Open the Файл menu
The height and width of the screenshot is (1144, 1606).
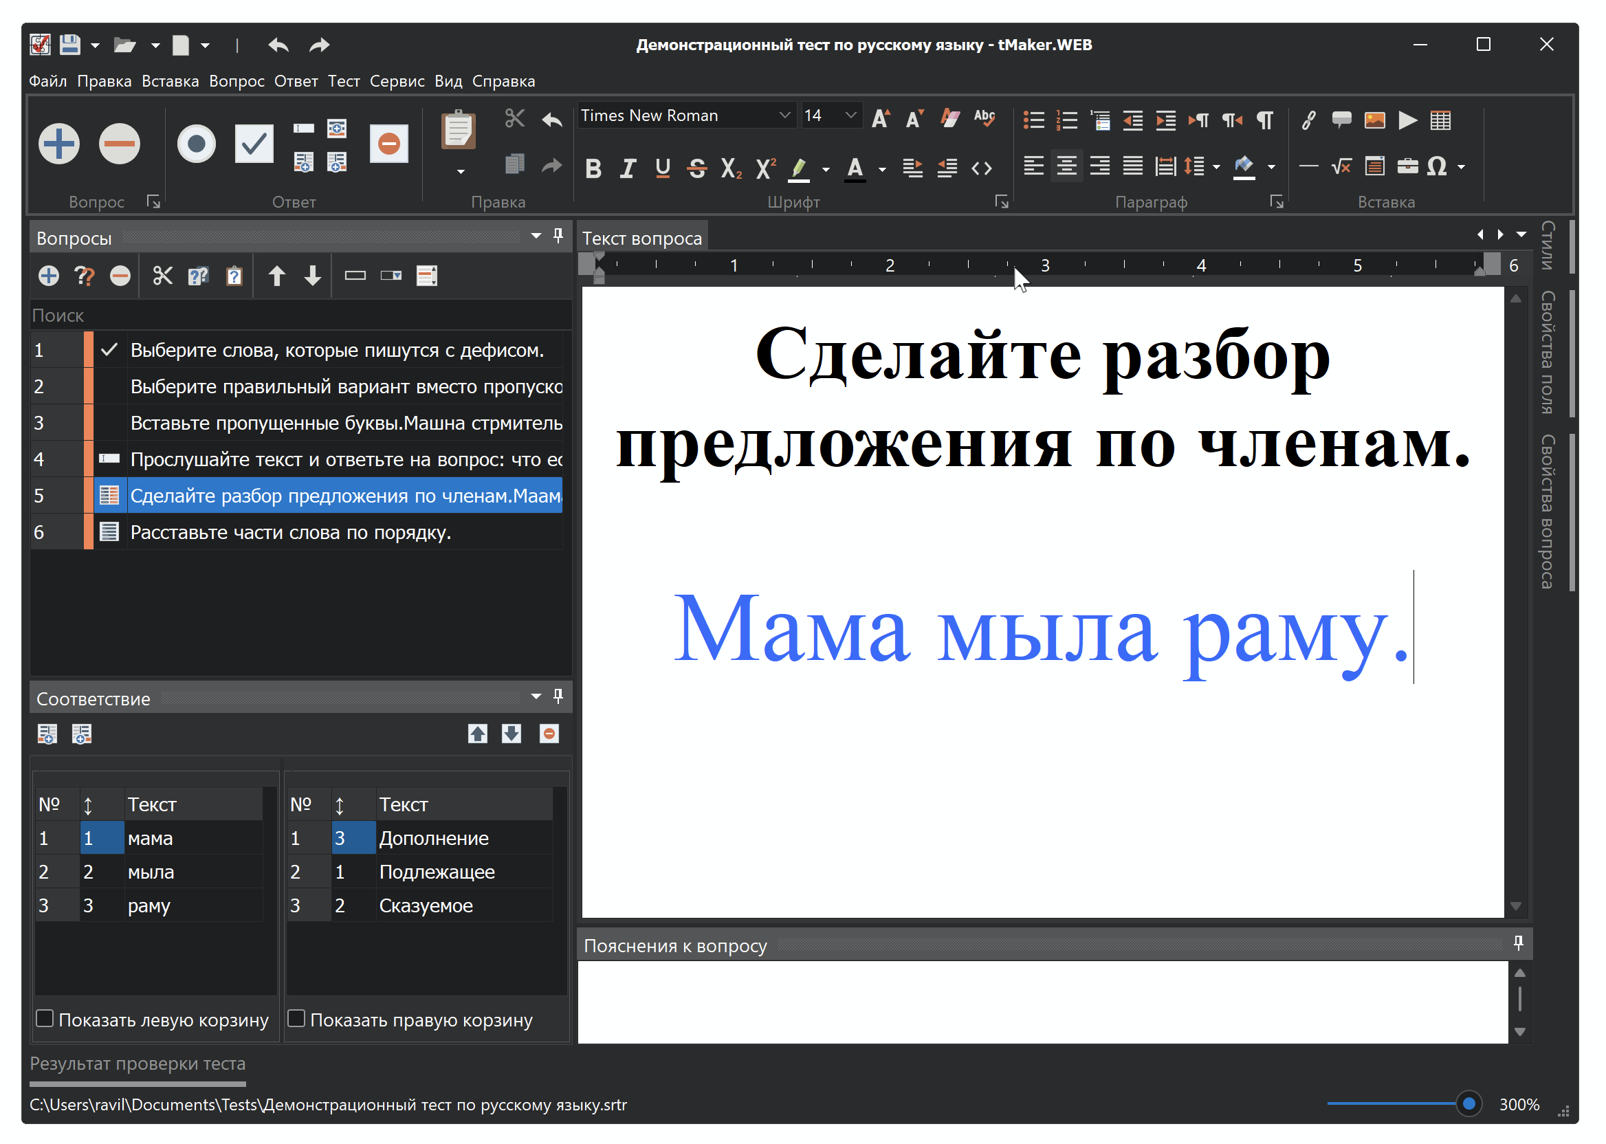tap(48, 82)
